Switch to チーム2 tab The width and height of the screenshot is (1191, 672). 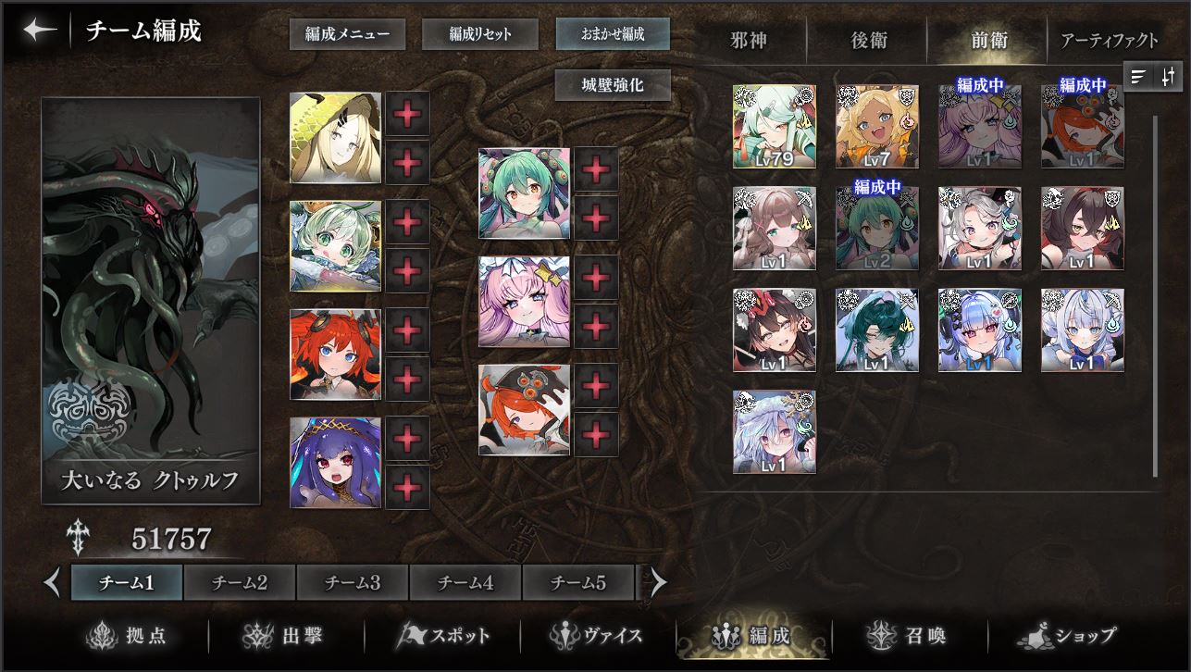239,582
